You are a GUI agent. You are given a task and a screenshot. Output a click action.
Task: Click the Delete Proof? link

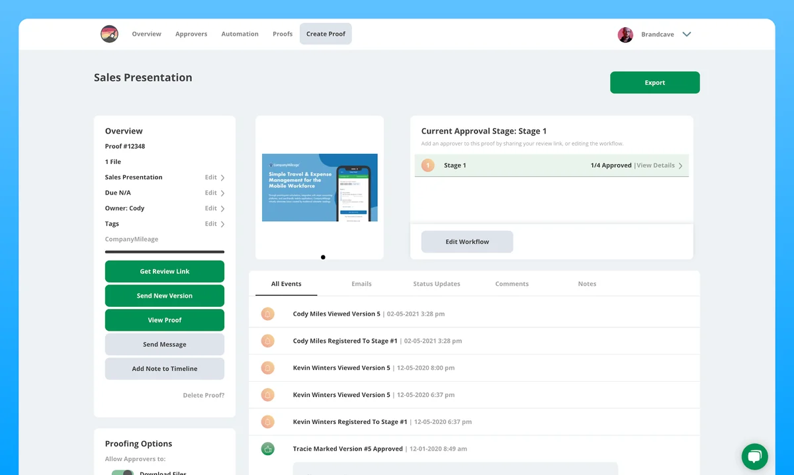(x=204, y=395)
